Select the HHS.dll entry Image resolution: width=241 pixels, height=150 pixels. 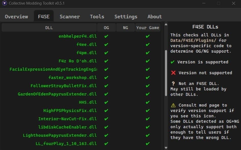coord(88,103)
